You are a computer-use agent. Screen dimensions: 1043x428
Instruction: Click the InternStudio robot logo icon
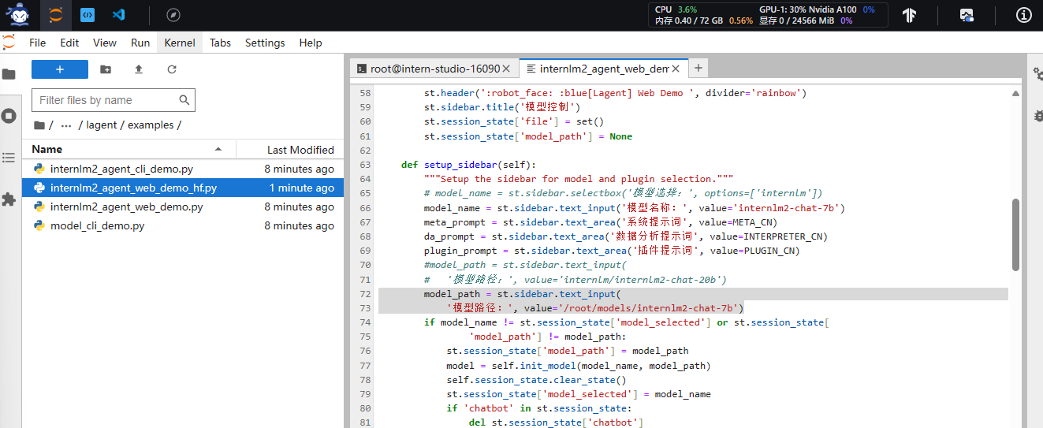coord(17,14)
